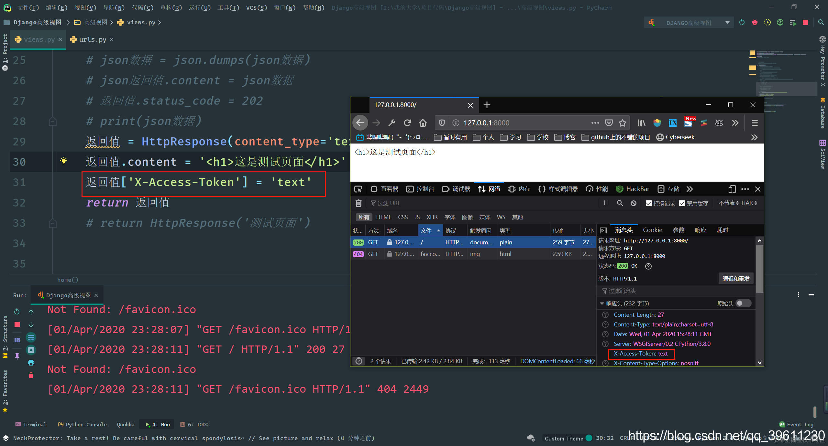Stop the process in Run panel
This screenshot has width=828, height=446.
coord(17,324)
